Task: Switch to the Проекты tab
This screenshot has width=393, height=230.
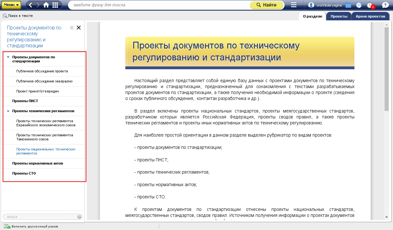Action: click(339, 16)
